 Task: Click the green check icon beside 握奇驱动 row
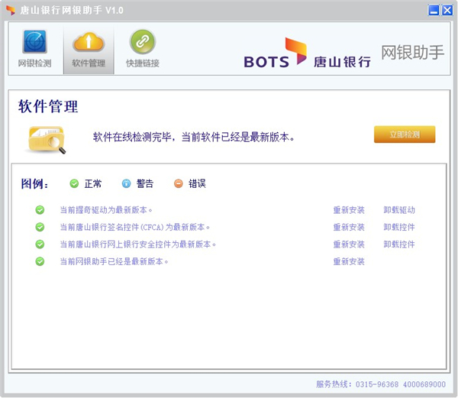pos(40,210)
